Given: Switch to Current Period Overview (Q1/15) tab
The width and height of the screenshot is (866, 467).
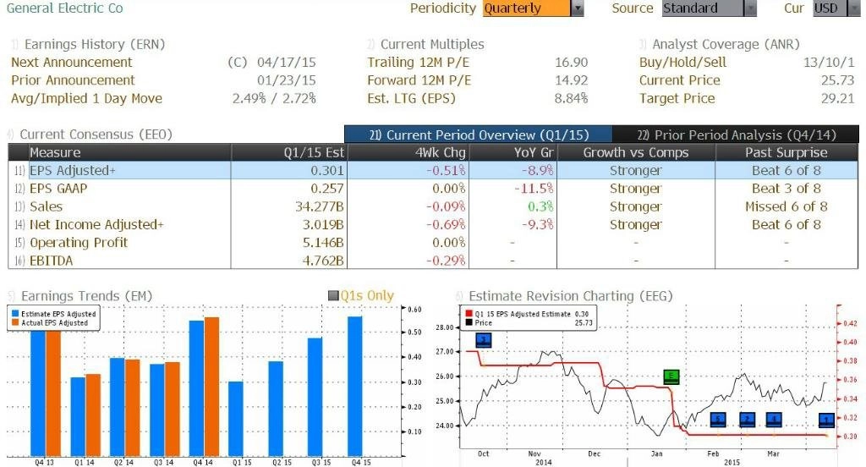Looking at the screenshot, I should (x=479, y=135).
